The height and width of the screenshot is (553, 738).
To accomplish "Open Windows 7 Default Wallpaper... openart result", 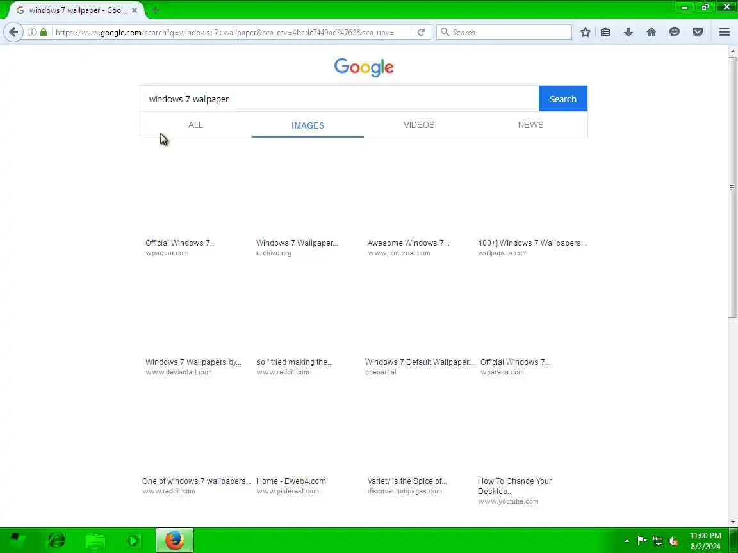I will tap(419, 362).
